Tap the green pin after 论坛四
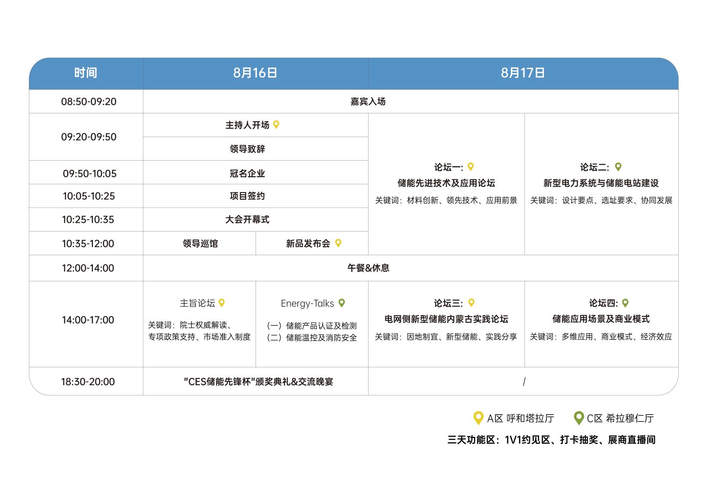This screenshot has height=499, width=708. [625, 302]
